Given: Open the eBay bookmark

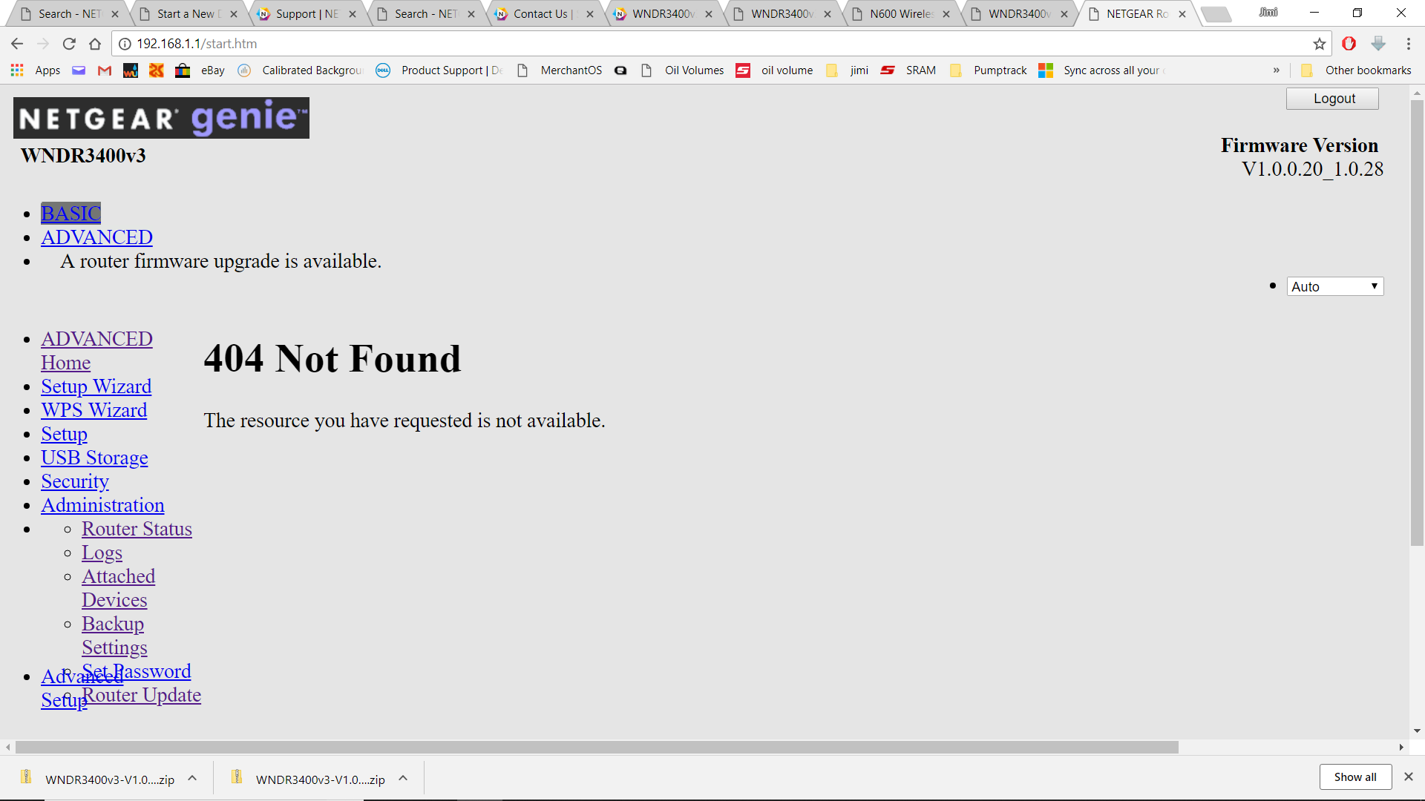Looking at the screenshot, I should pyautogui.click(x=200, y=70).
